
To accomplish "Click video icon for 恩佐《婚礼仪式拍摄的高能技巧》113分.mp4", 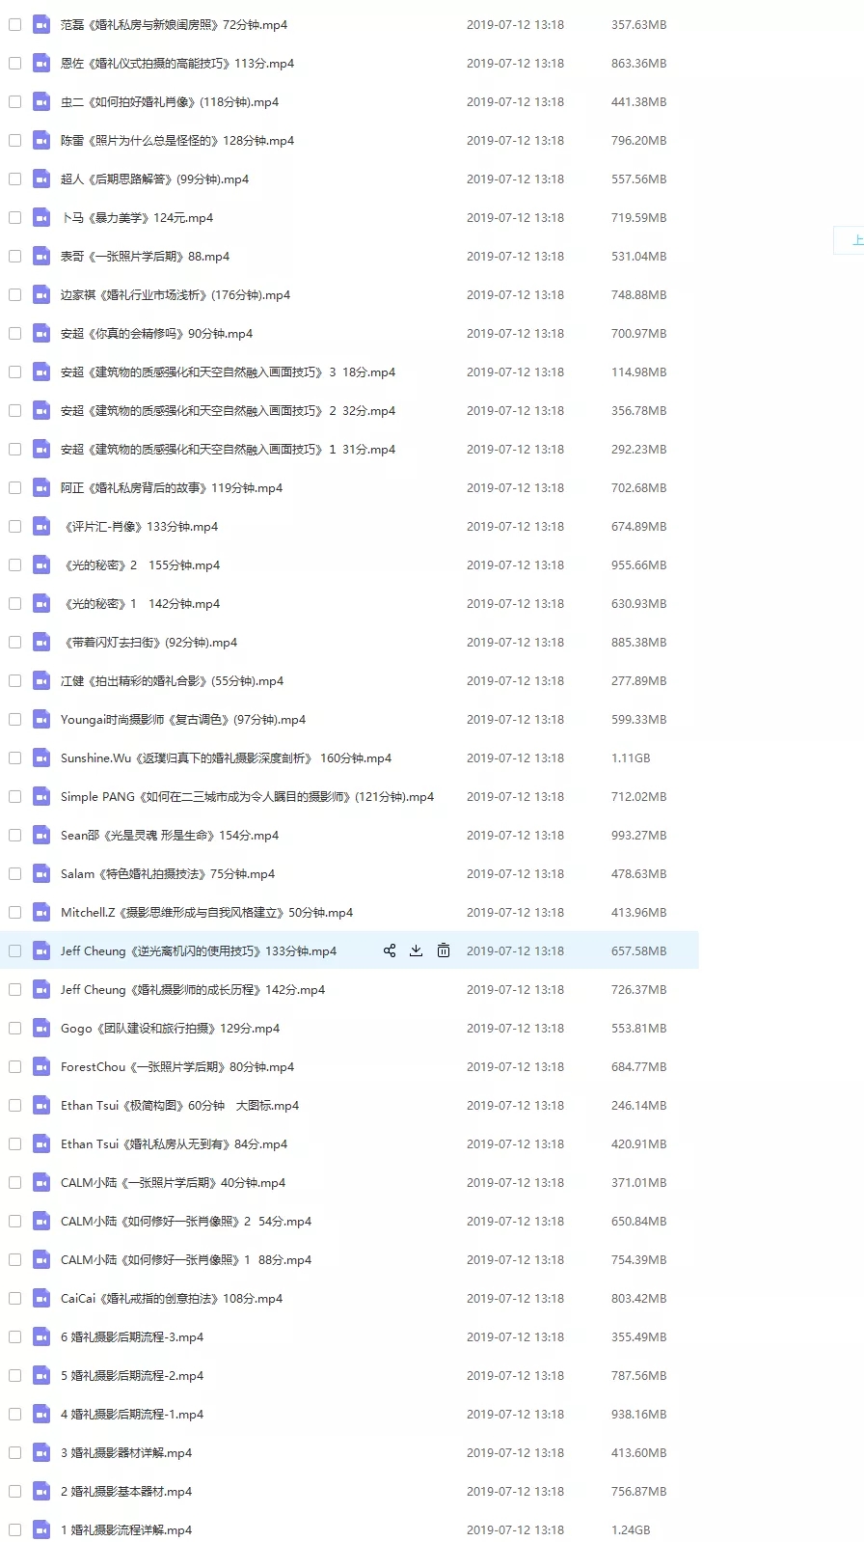I will [41, 63].
